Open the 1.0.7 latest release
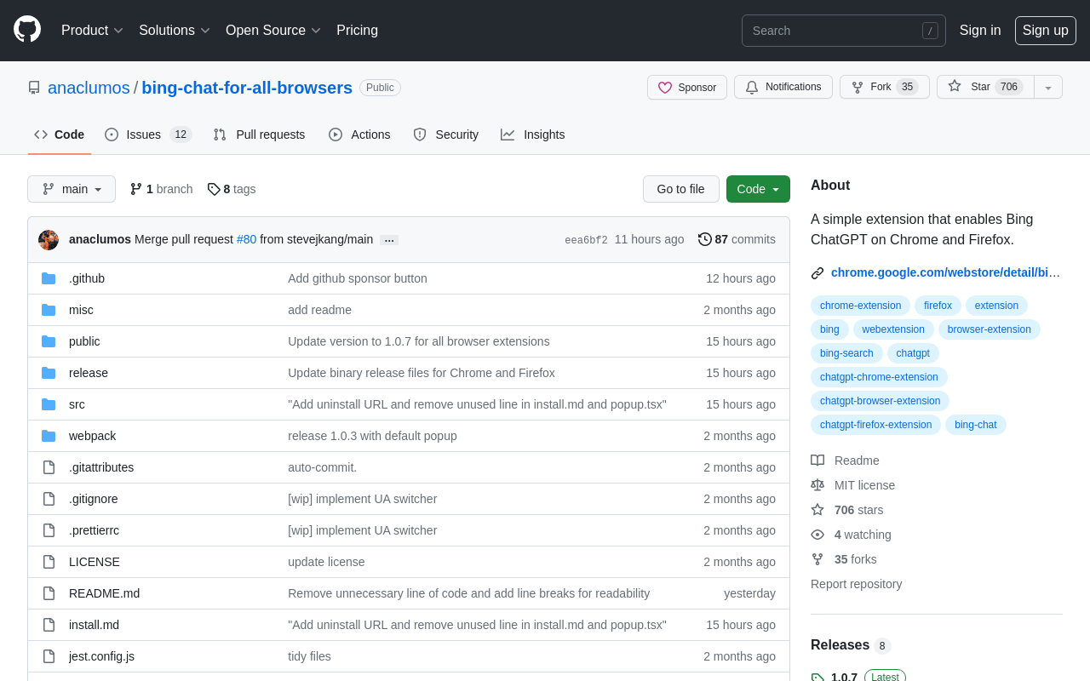The image size is (1090, 681). pyautogui.click(x=858, y=677)
